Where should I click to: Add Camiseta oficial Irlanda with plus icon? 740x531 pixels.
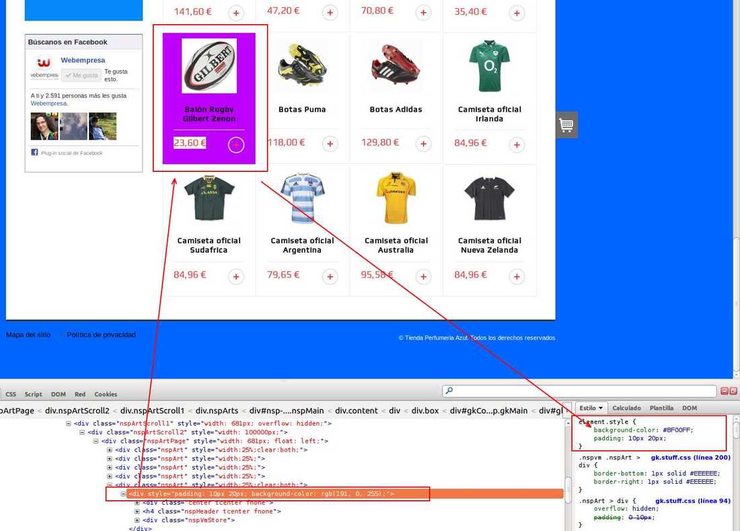517,145
